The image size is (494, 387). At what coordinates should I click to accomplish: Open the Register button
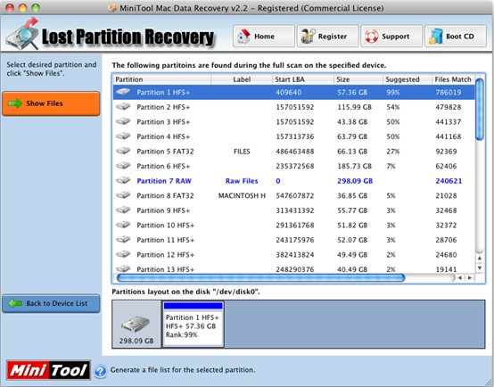pyautogui.click(x=327, y=37)
